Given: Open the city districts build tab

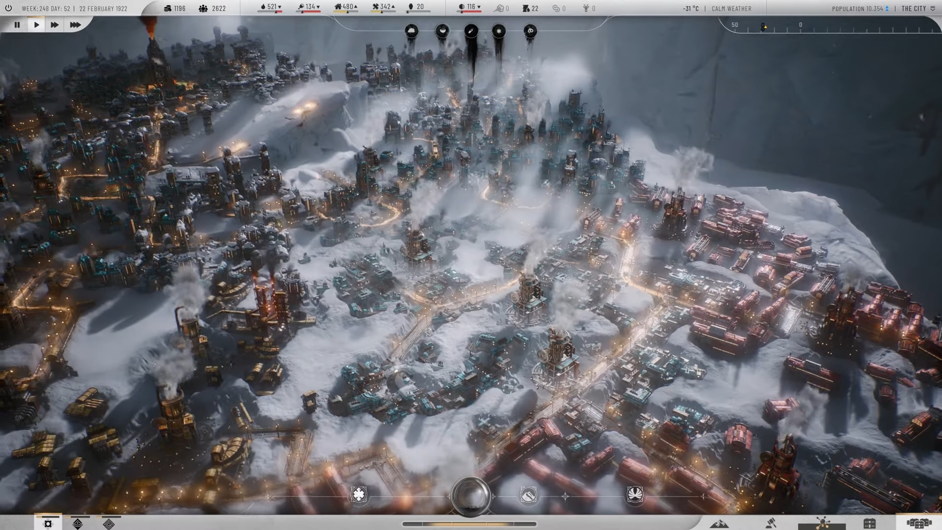Looking at the screenshot, I should point(918,523).
